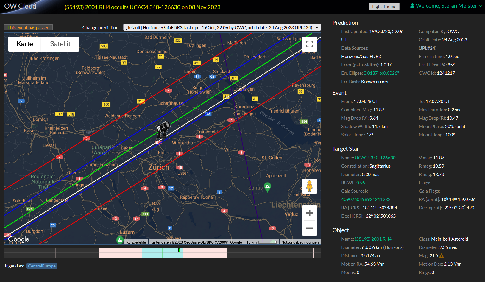Toggle fullscreen map view
The width and height of the screenshot is (485, 282).
click(310, 44)
